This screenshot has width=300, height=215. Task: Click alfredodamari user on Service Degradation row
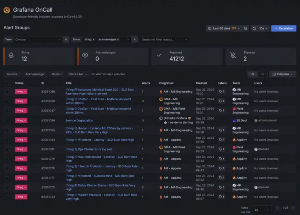point(265,120)
